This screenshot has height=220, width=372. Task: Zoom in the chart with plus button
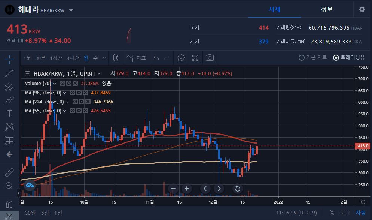pos(187,189)
